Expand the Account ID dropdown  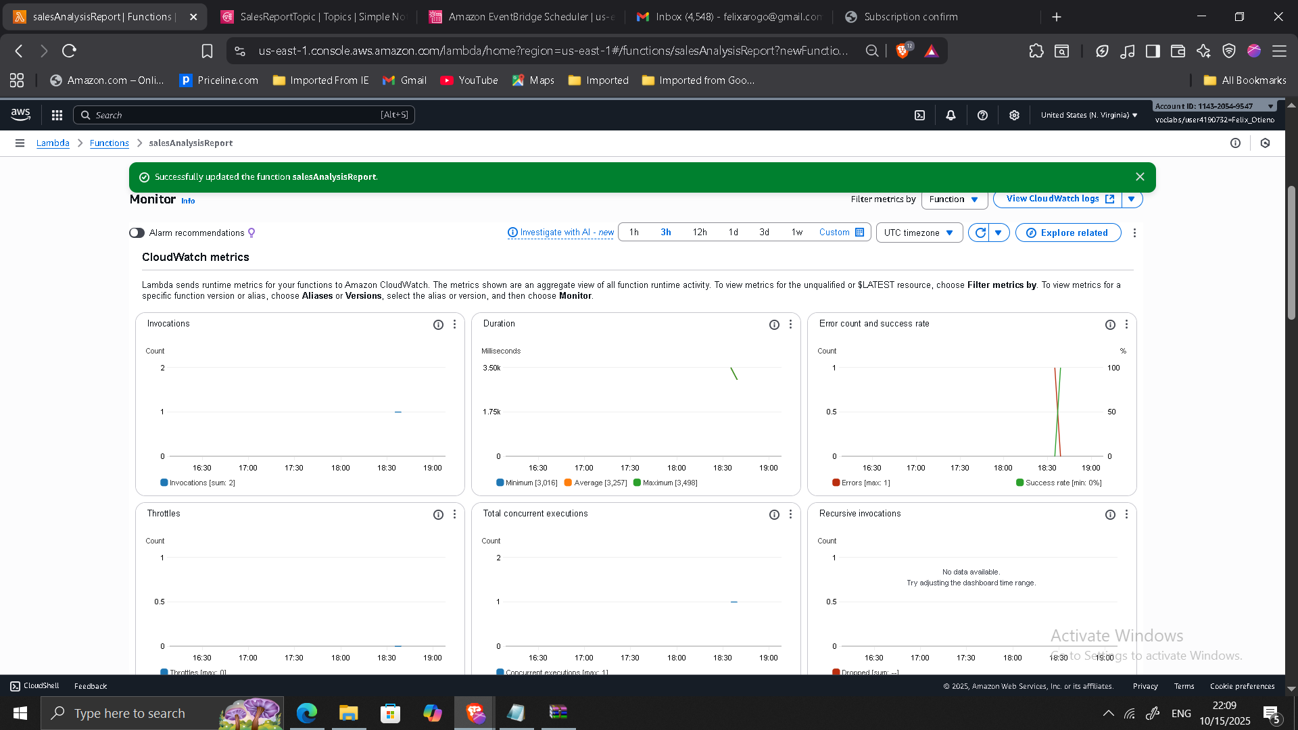tap(1270, 106)
